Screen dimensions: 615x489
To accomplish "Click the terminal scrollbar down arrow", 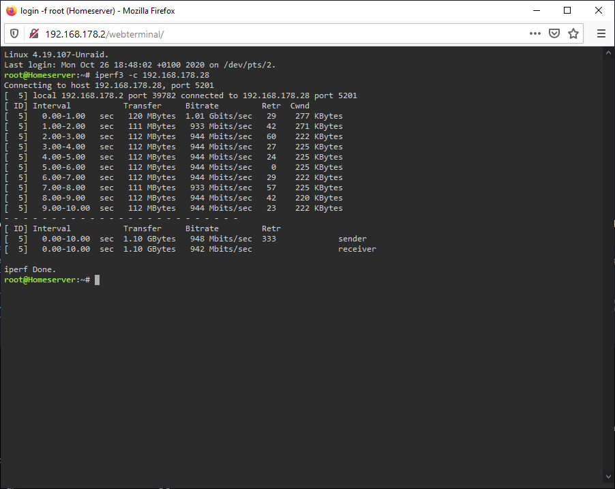I will pos(608,477).
